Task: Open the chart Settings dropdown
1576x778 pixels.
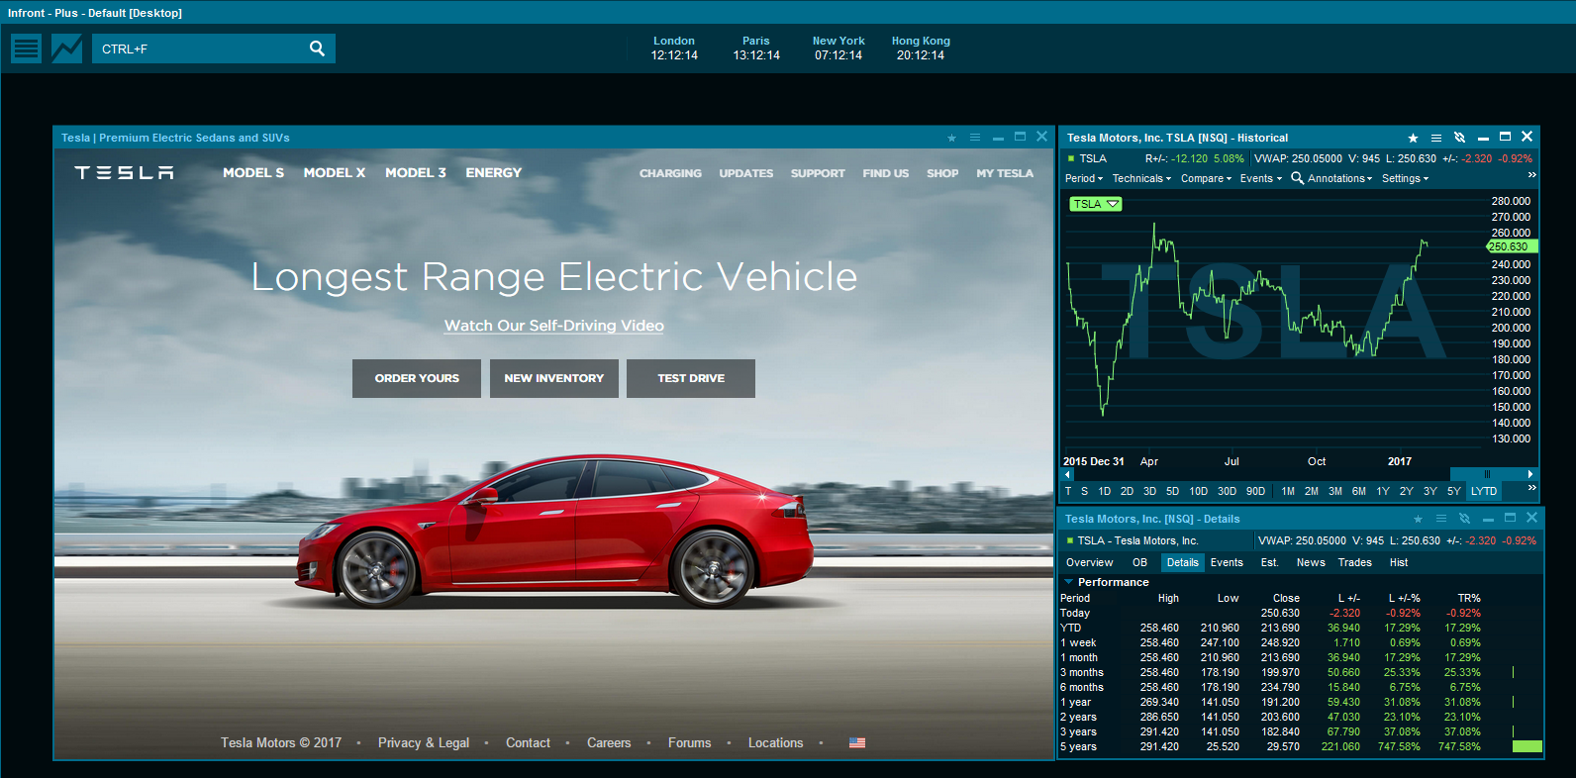Action: coord(1405,178)
